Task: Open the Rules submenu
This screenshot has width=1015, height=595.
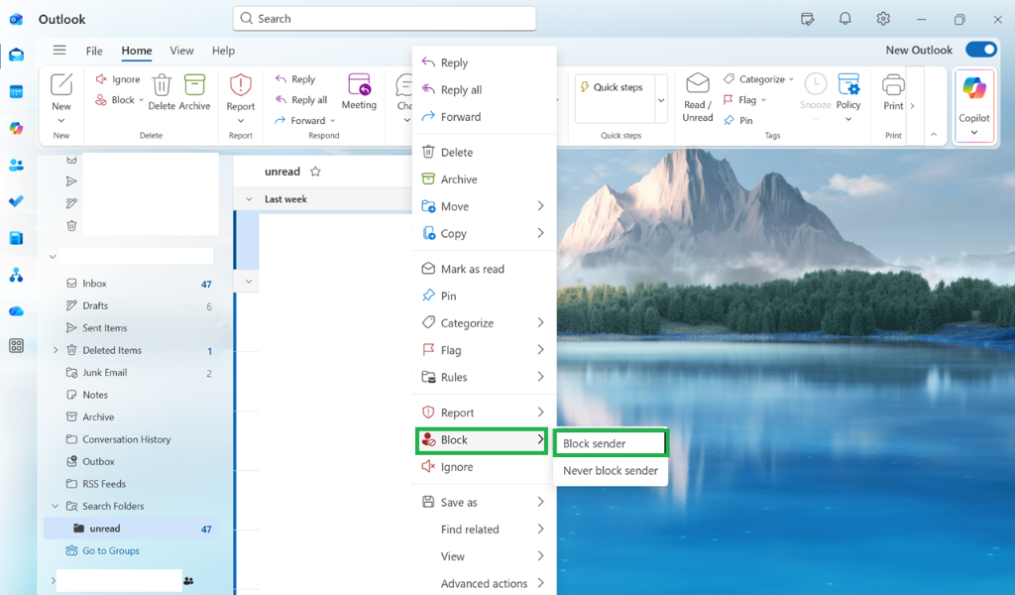Action: pos(484,377)
